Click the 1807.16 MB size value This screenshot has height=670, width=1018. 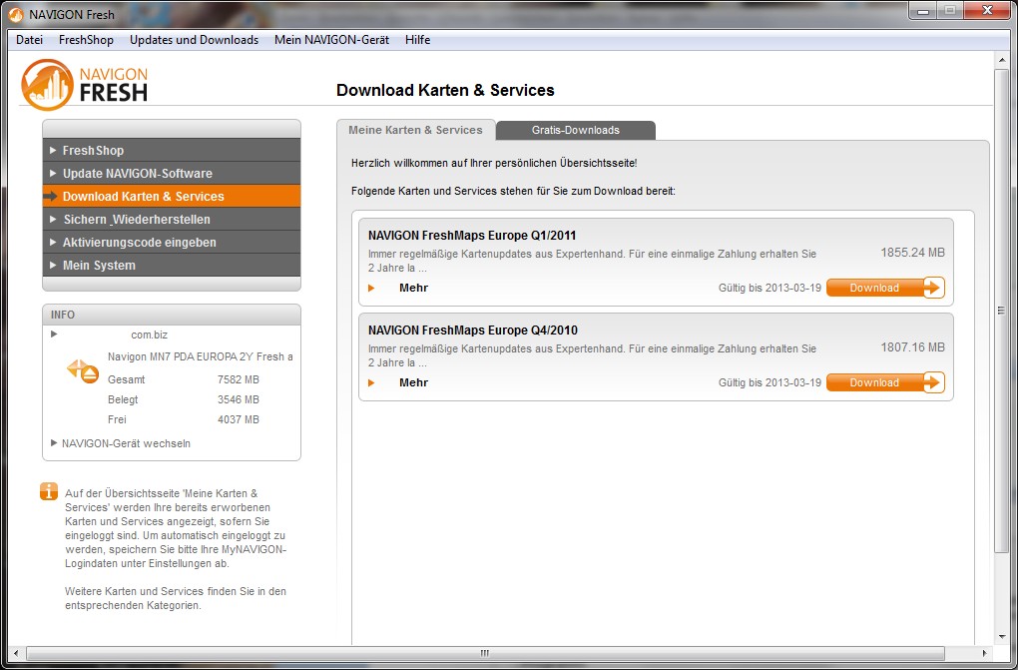(912, 347)
